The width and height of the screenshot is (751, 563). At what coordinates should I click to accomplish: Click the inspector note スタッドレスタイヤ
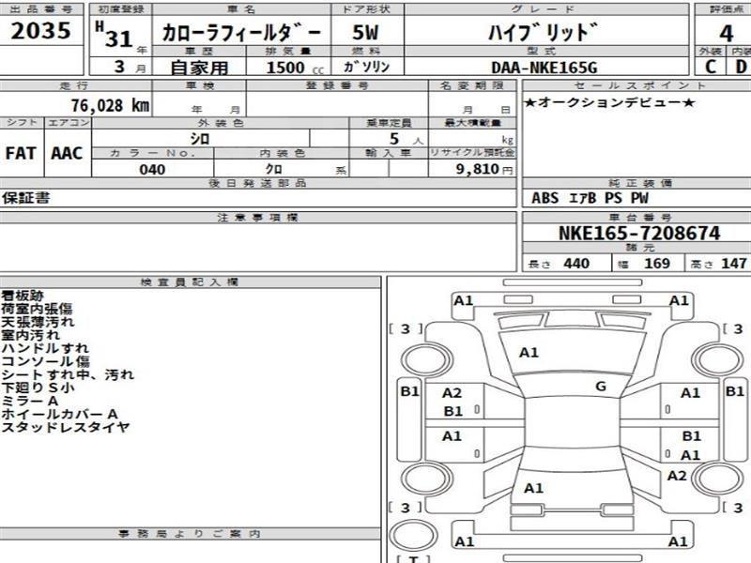click(x=66, y=427)
